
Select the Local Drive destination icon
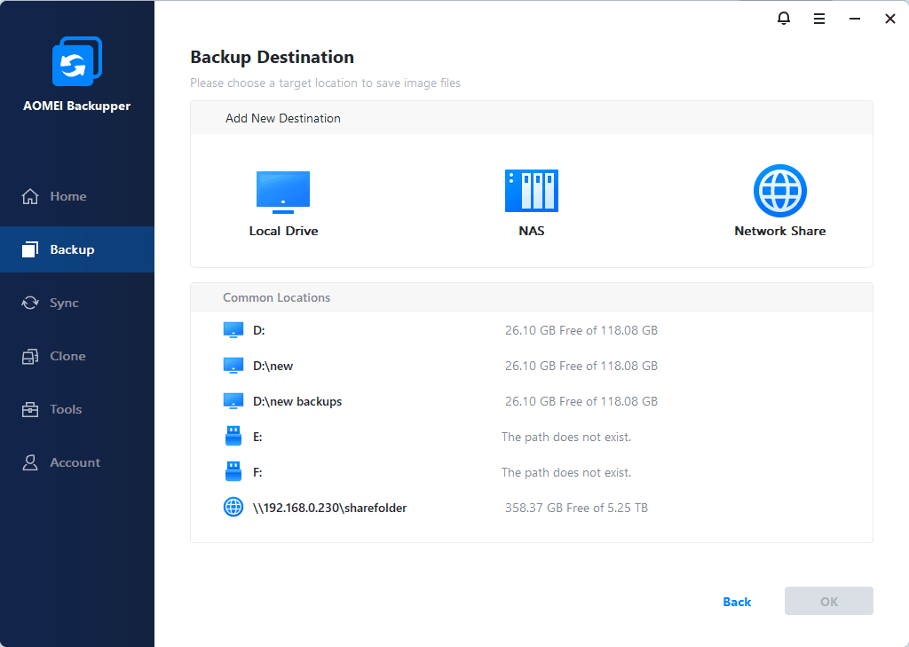[x=283, y=192]
